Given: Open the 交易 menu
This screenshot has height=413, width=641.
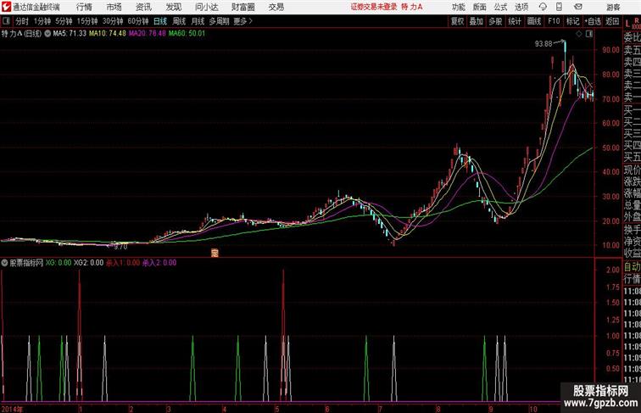Looking at the screenshot, I should coord(276,7).
